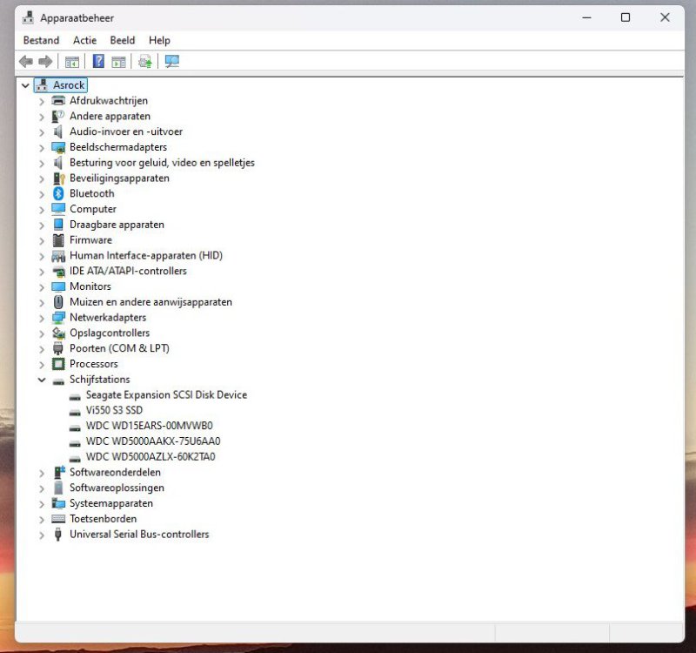Image resolution: width=696 pixels, height=653 pixels.
Task: Expand the Draagbare apparaten node
Action: click(42, 226)
